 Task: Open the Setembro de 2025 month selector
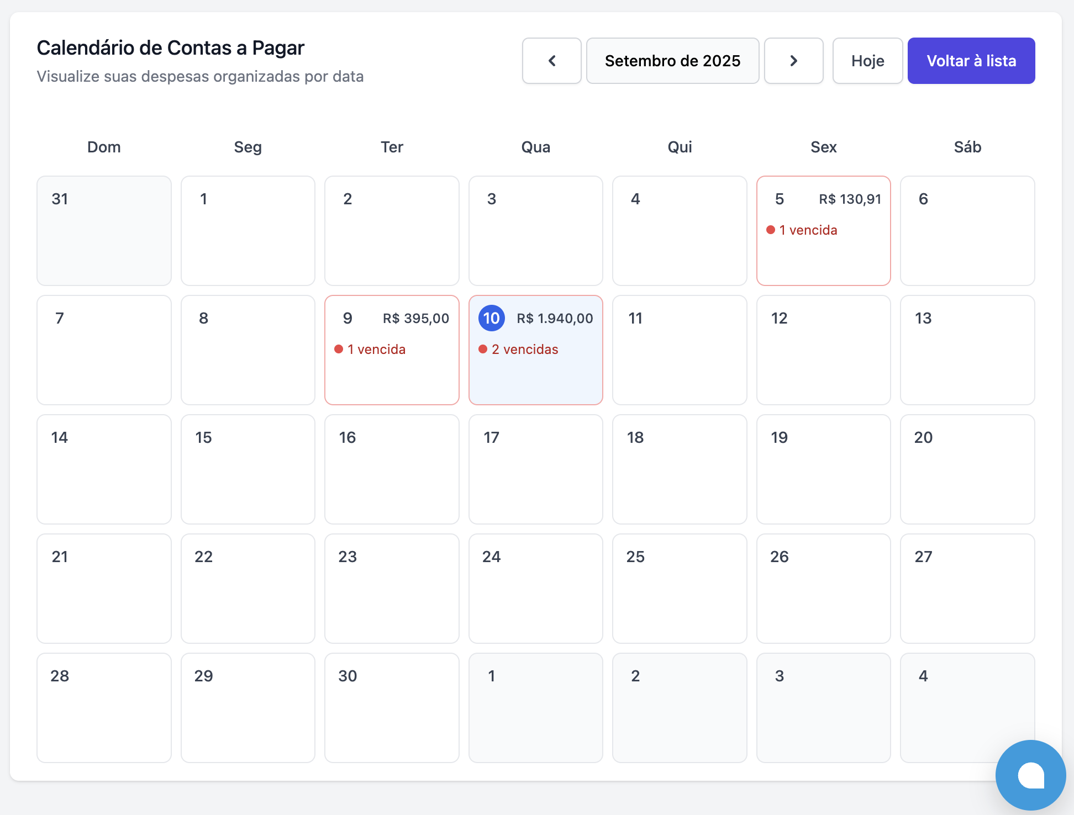[x=672, y=61]
